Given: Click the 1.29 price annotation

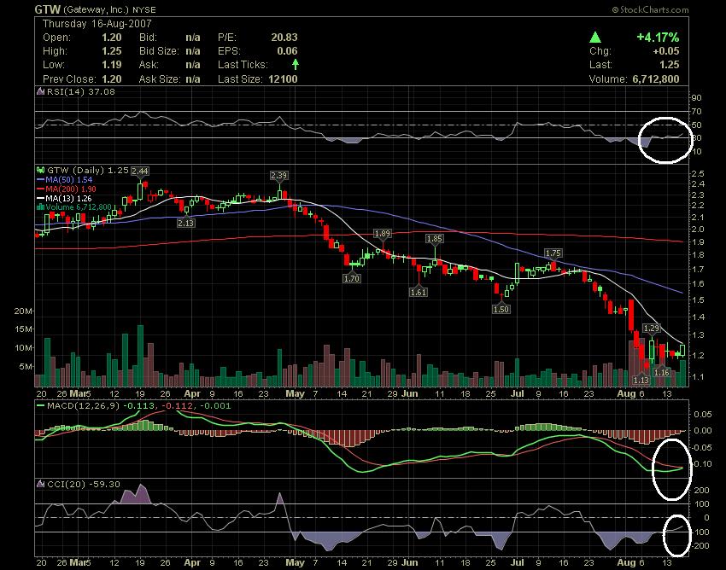Looking at the screenshot, I should click(652, 328).
